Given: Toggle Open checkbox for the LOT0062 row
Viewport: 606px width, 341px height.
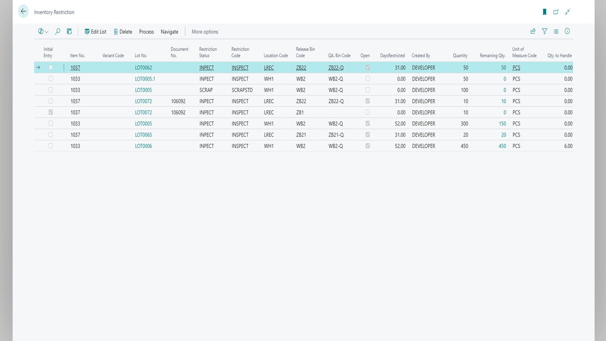Looking at the screenshot, I should [367, 68].
